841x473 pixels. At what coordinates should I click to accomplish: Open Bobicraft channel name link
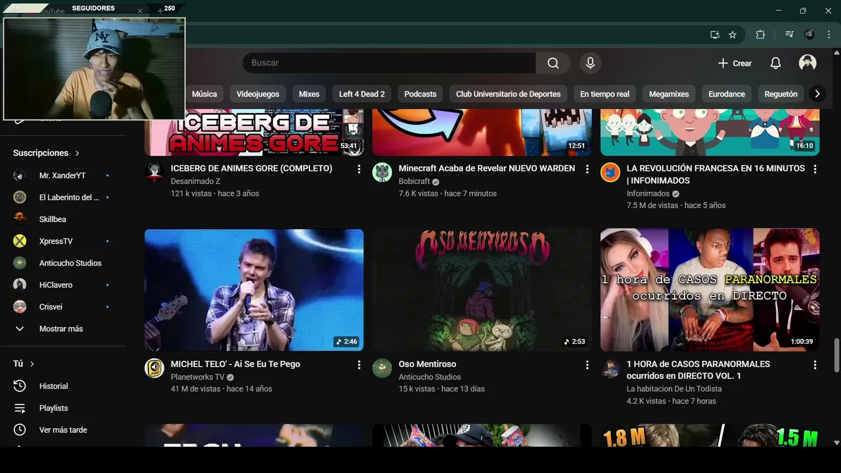[x=414, y=181]
